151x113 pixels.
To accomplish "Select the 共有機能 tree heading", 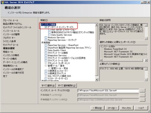I will pos(46,42).
